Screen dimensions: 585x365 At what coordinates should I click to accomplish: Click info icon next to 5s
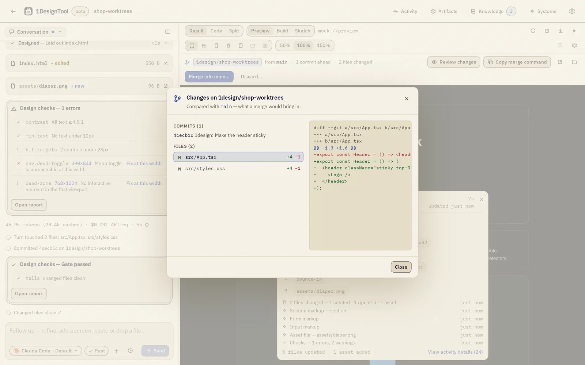click(x=147, y=225)
